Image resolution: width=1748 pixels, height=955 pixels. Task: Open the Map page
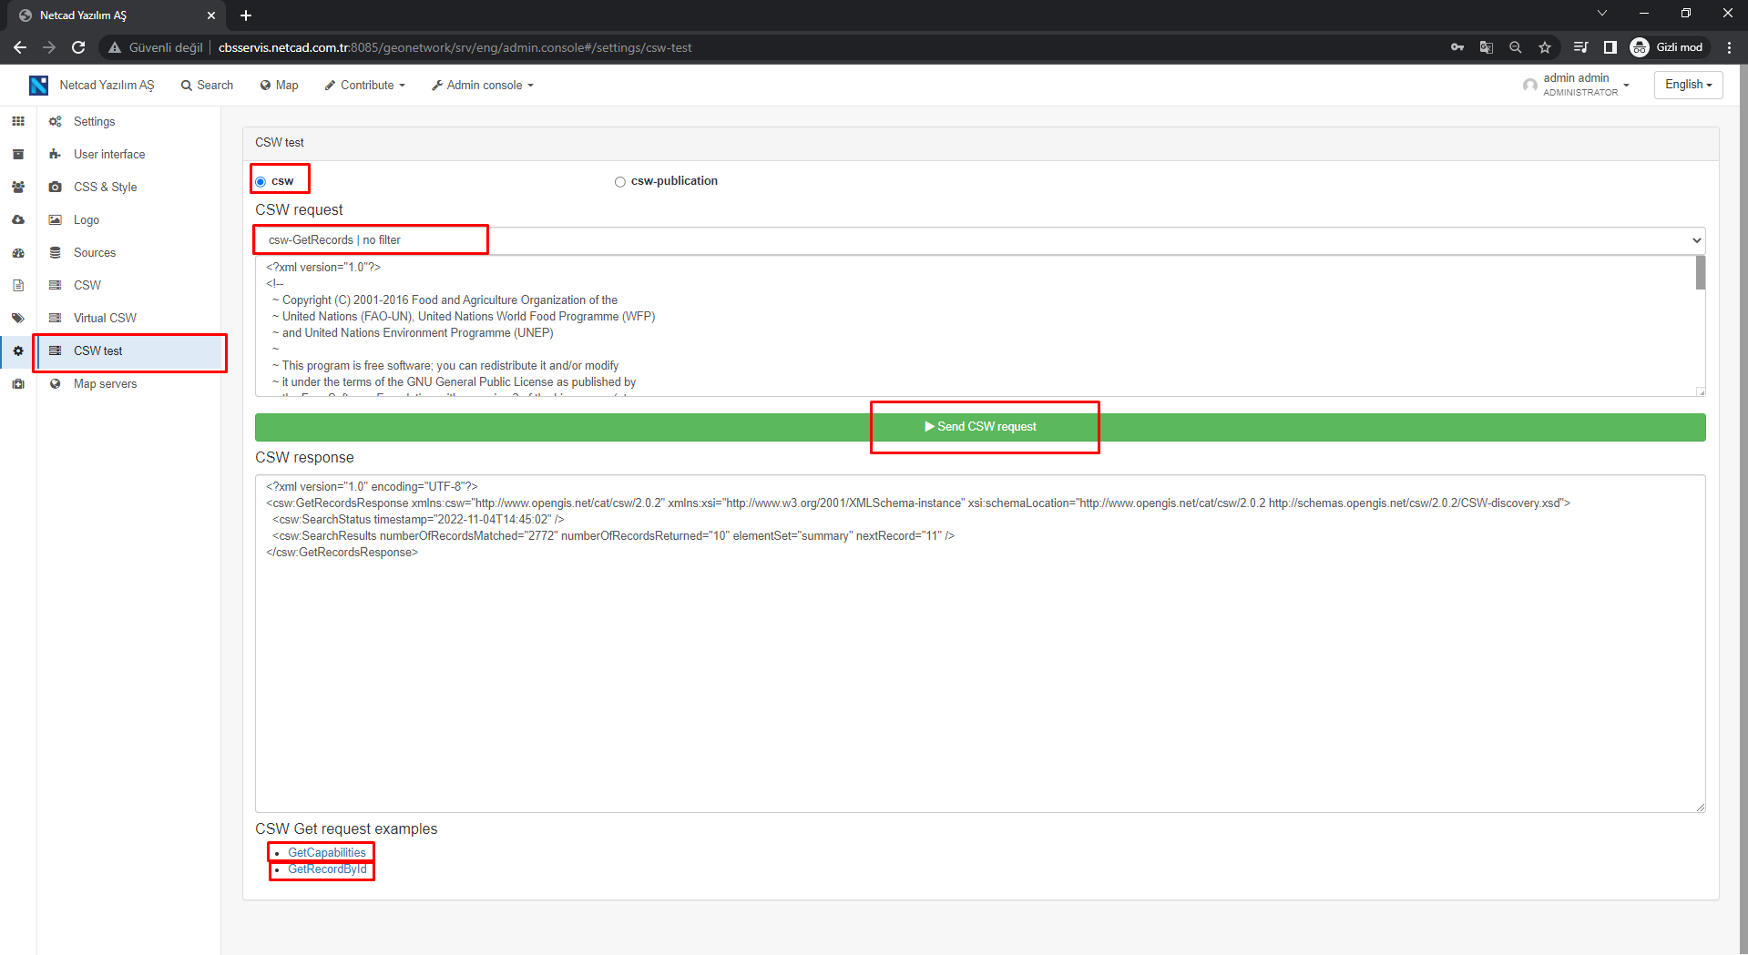click(x=279, y=85)
